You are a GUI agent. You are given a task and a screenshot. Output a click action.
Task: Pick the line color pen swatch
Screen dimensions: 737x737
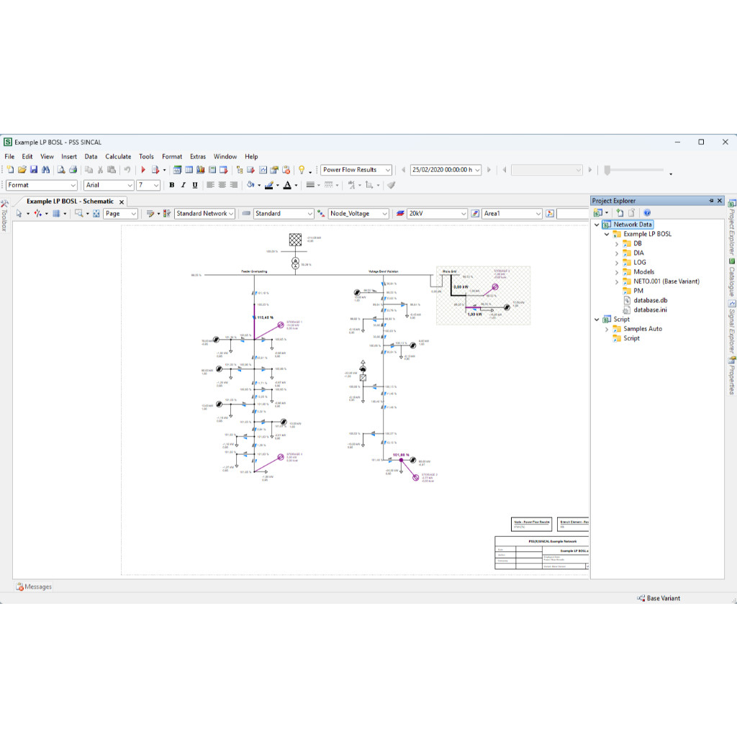[269, 185]
